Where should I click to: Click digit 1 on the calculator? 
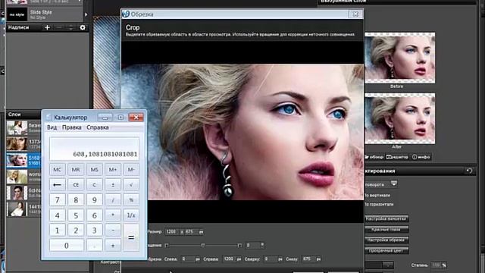(x=58, y=231)
